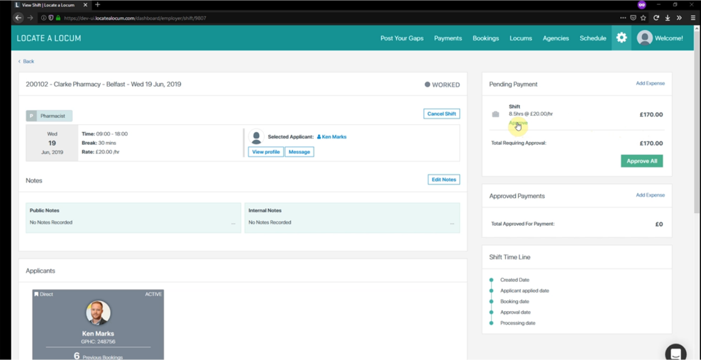This screenshot has width=701, height=360.
Task: Click Applicant applied date timeline entry
Action: click(x=524, y=290)
